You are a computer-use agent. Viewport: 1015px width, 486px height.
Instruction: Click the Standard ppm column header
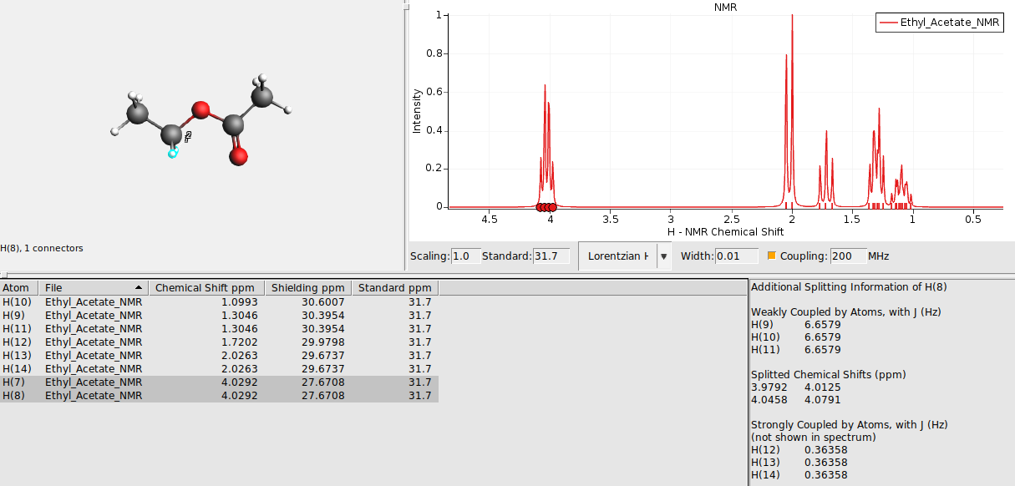tap(393, 287)
